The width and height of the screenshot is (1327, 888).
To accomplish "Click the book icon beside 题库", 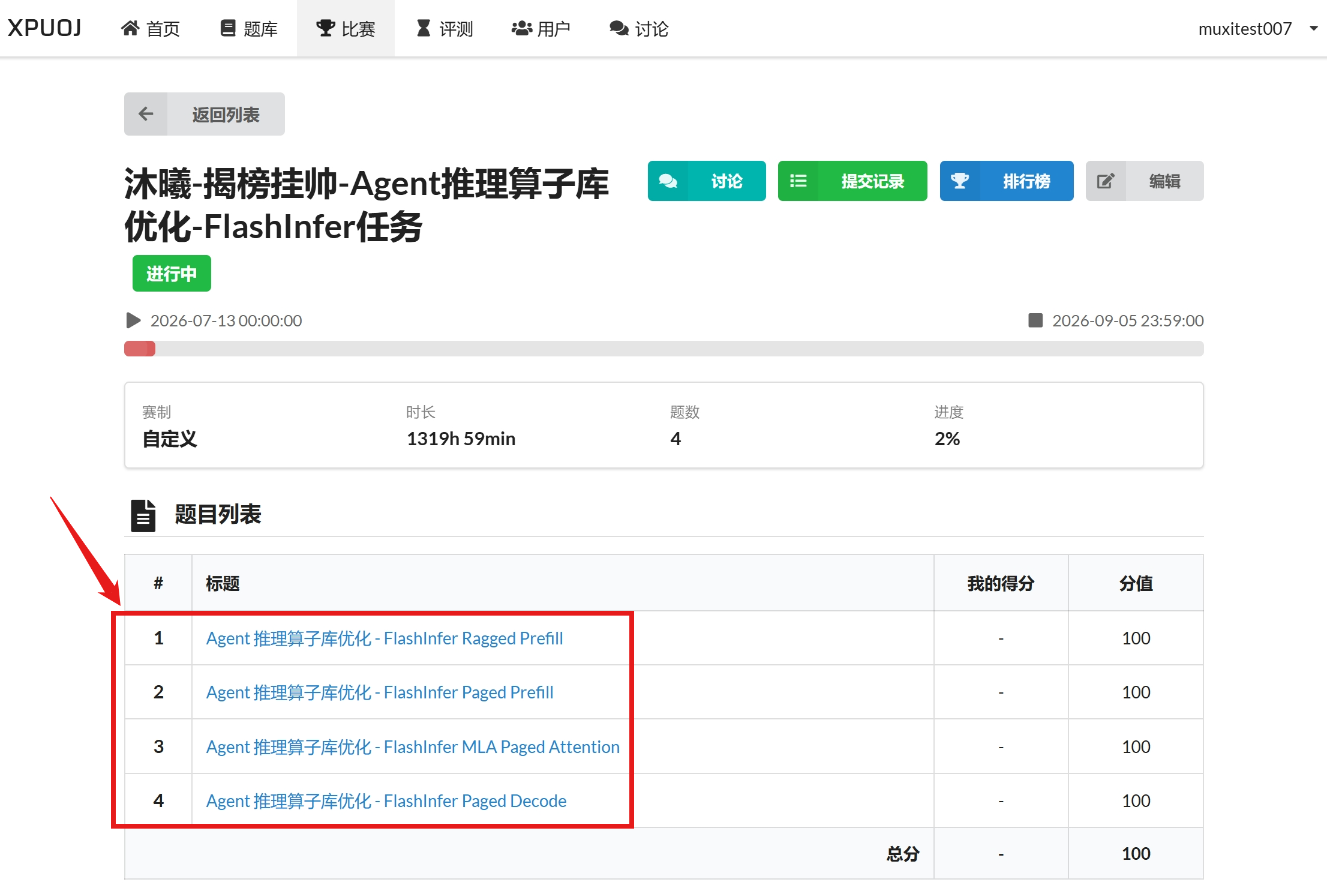I will [x=228, y=28].
